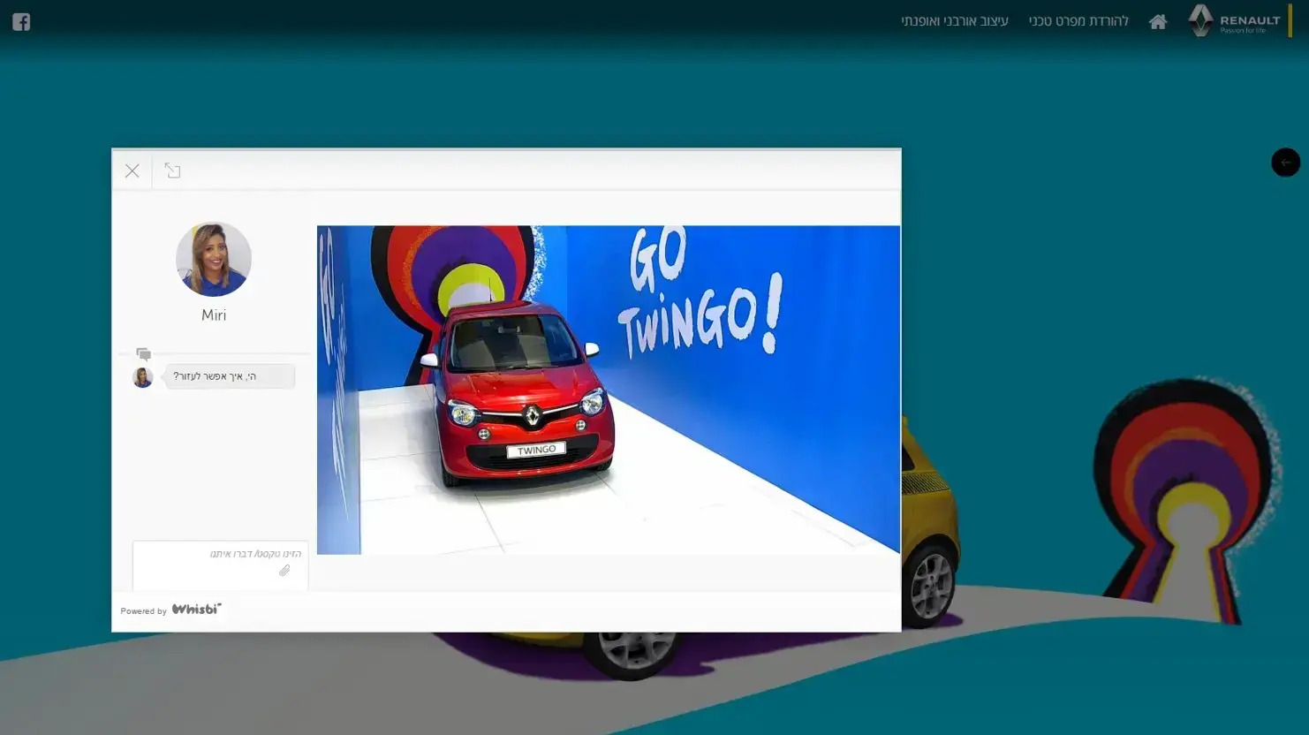The height and width of the screenshot is (735, 1309).
Task: Expand the chat window to fullscreen
Action: click(x=172, y=170)
